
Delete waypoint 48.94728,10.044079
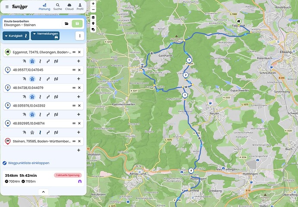79,88
